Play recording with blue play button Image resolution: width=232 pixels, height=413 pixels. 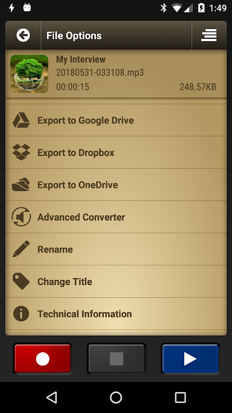click(190, 359)
